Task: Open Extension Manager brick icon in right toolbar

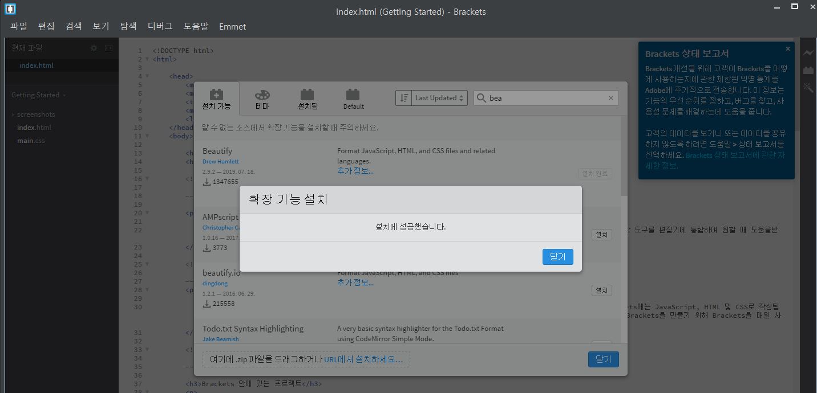Action: [x=808, y=70]
